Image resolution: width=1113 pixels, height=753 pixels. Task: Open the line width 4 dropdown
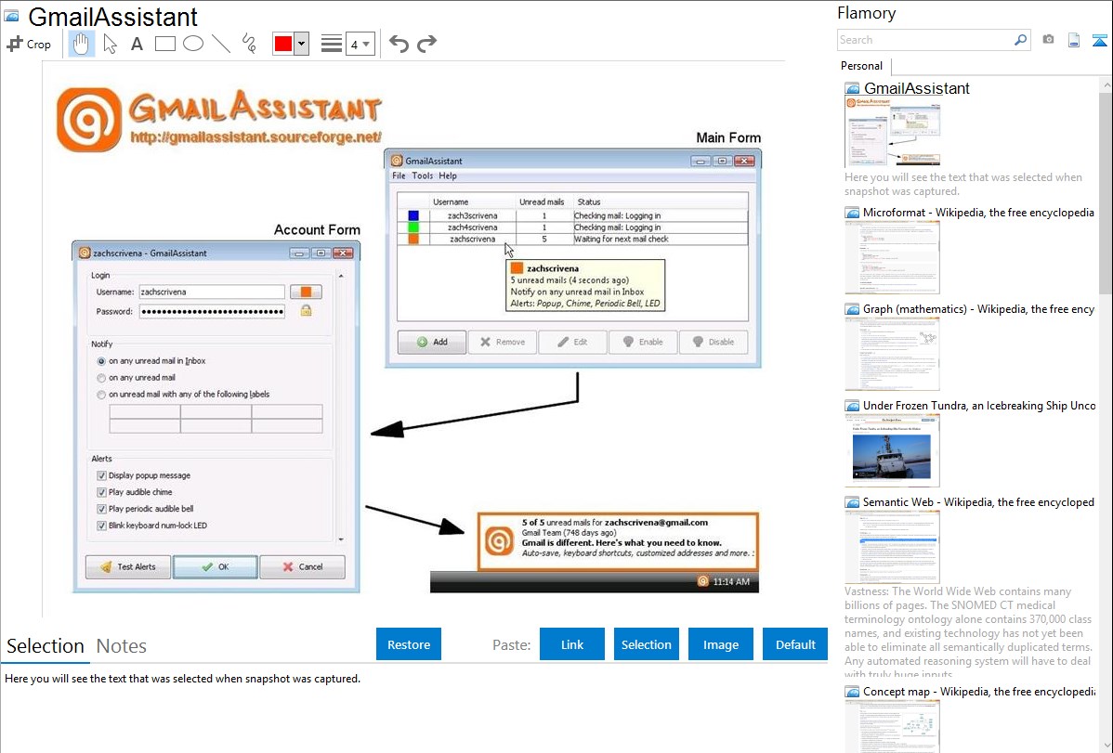pyautogui.click(x=360, y=44)
